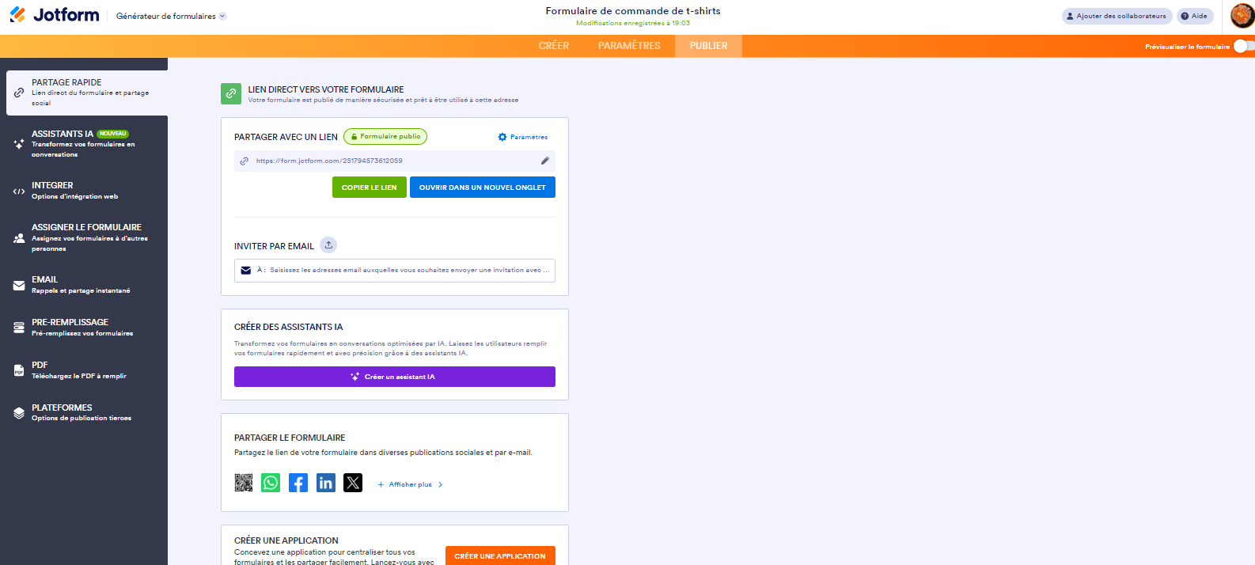Open the user avatar menu
Screen dimensions: 1255x565
1242,15
